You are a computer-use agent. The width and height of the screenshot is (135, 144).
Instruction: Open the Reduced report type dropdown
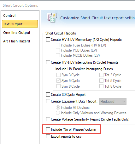click(x=113, y=102)
